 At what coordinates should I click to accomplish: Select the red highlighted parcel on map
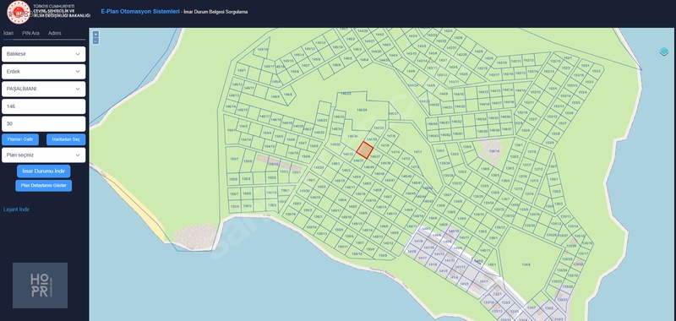click(x=365, y=150)
